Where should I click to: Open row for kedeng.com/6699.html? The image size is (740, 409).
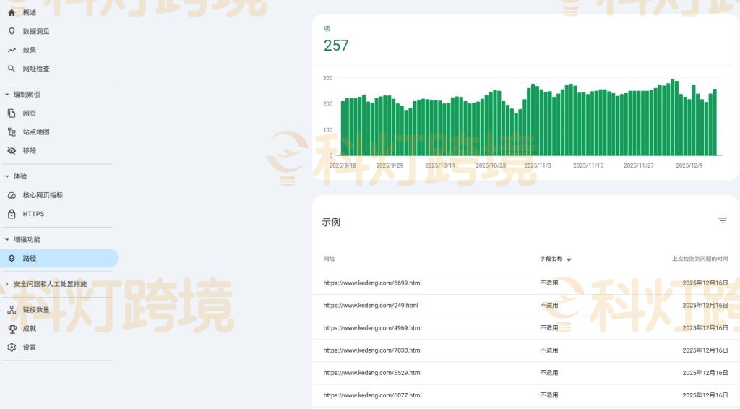[x=526, y=283]
